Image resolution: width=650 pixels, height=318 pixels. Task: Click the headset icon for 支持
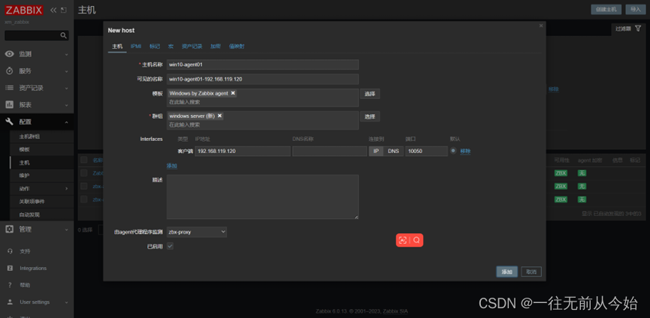10,251
